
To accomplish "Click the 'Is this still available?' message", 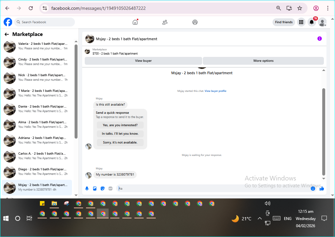I will pyautogui.click(x=110, y=105).
